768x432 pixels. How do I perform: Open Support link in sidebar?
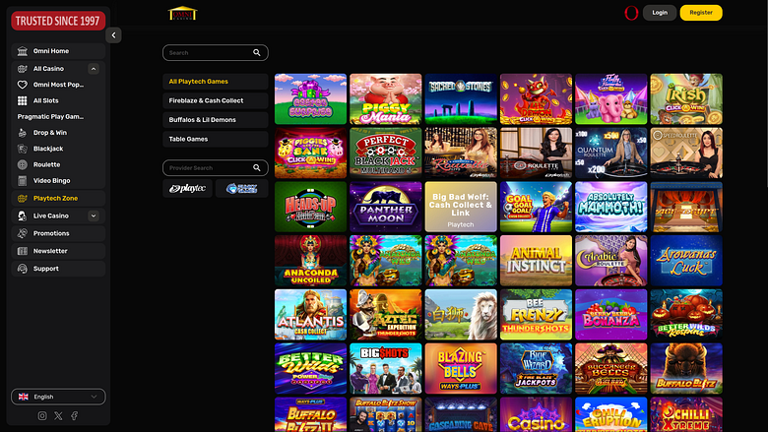[x=58, y=269]
